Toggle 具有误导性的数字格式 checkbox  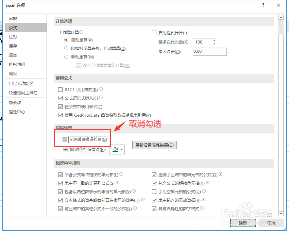154,209
